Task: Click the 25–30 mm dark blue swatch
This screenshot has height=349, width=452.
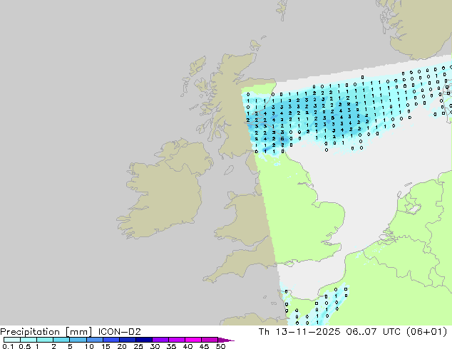Action: 144,340
